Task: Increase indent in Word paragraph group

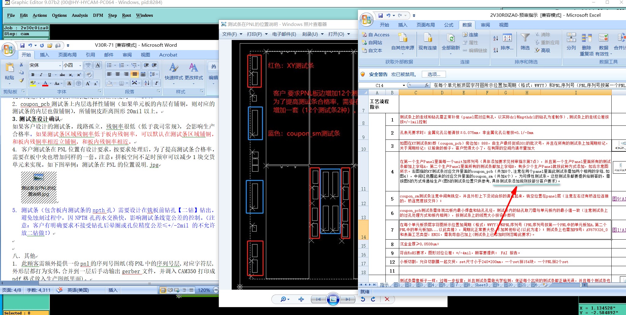Action: pos(155,65)
